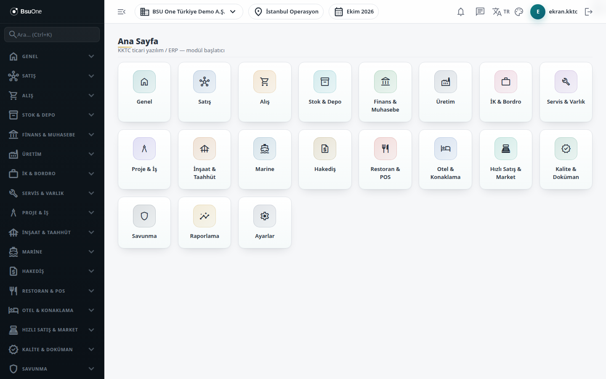
Task: Open the Satış module card
Action: click(x=205, y=92)
